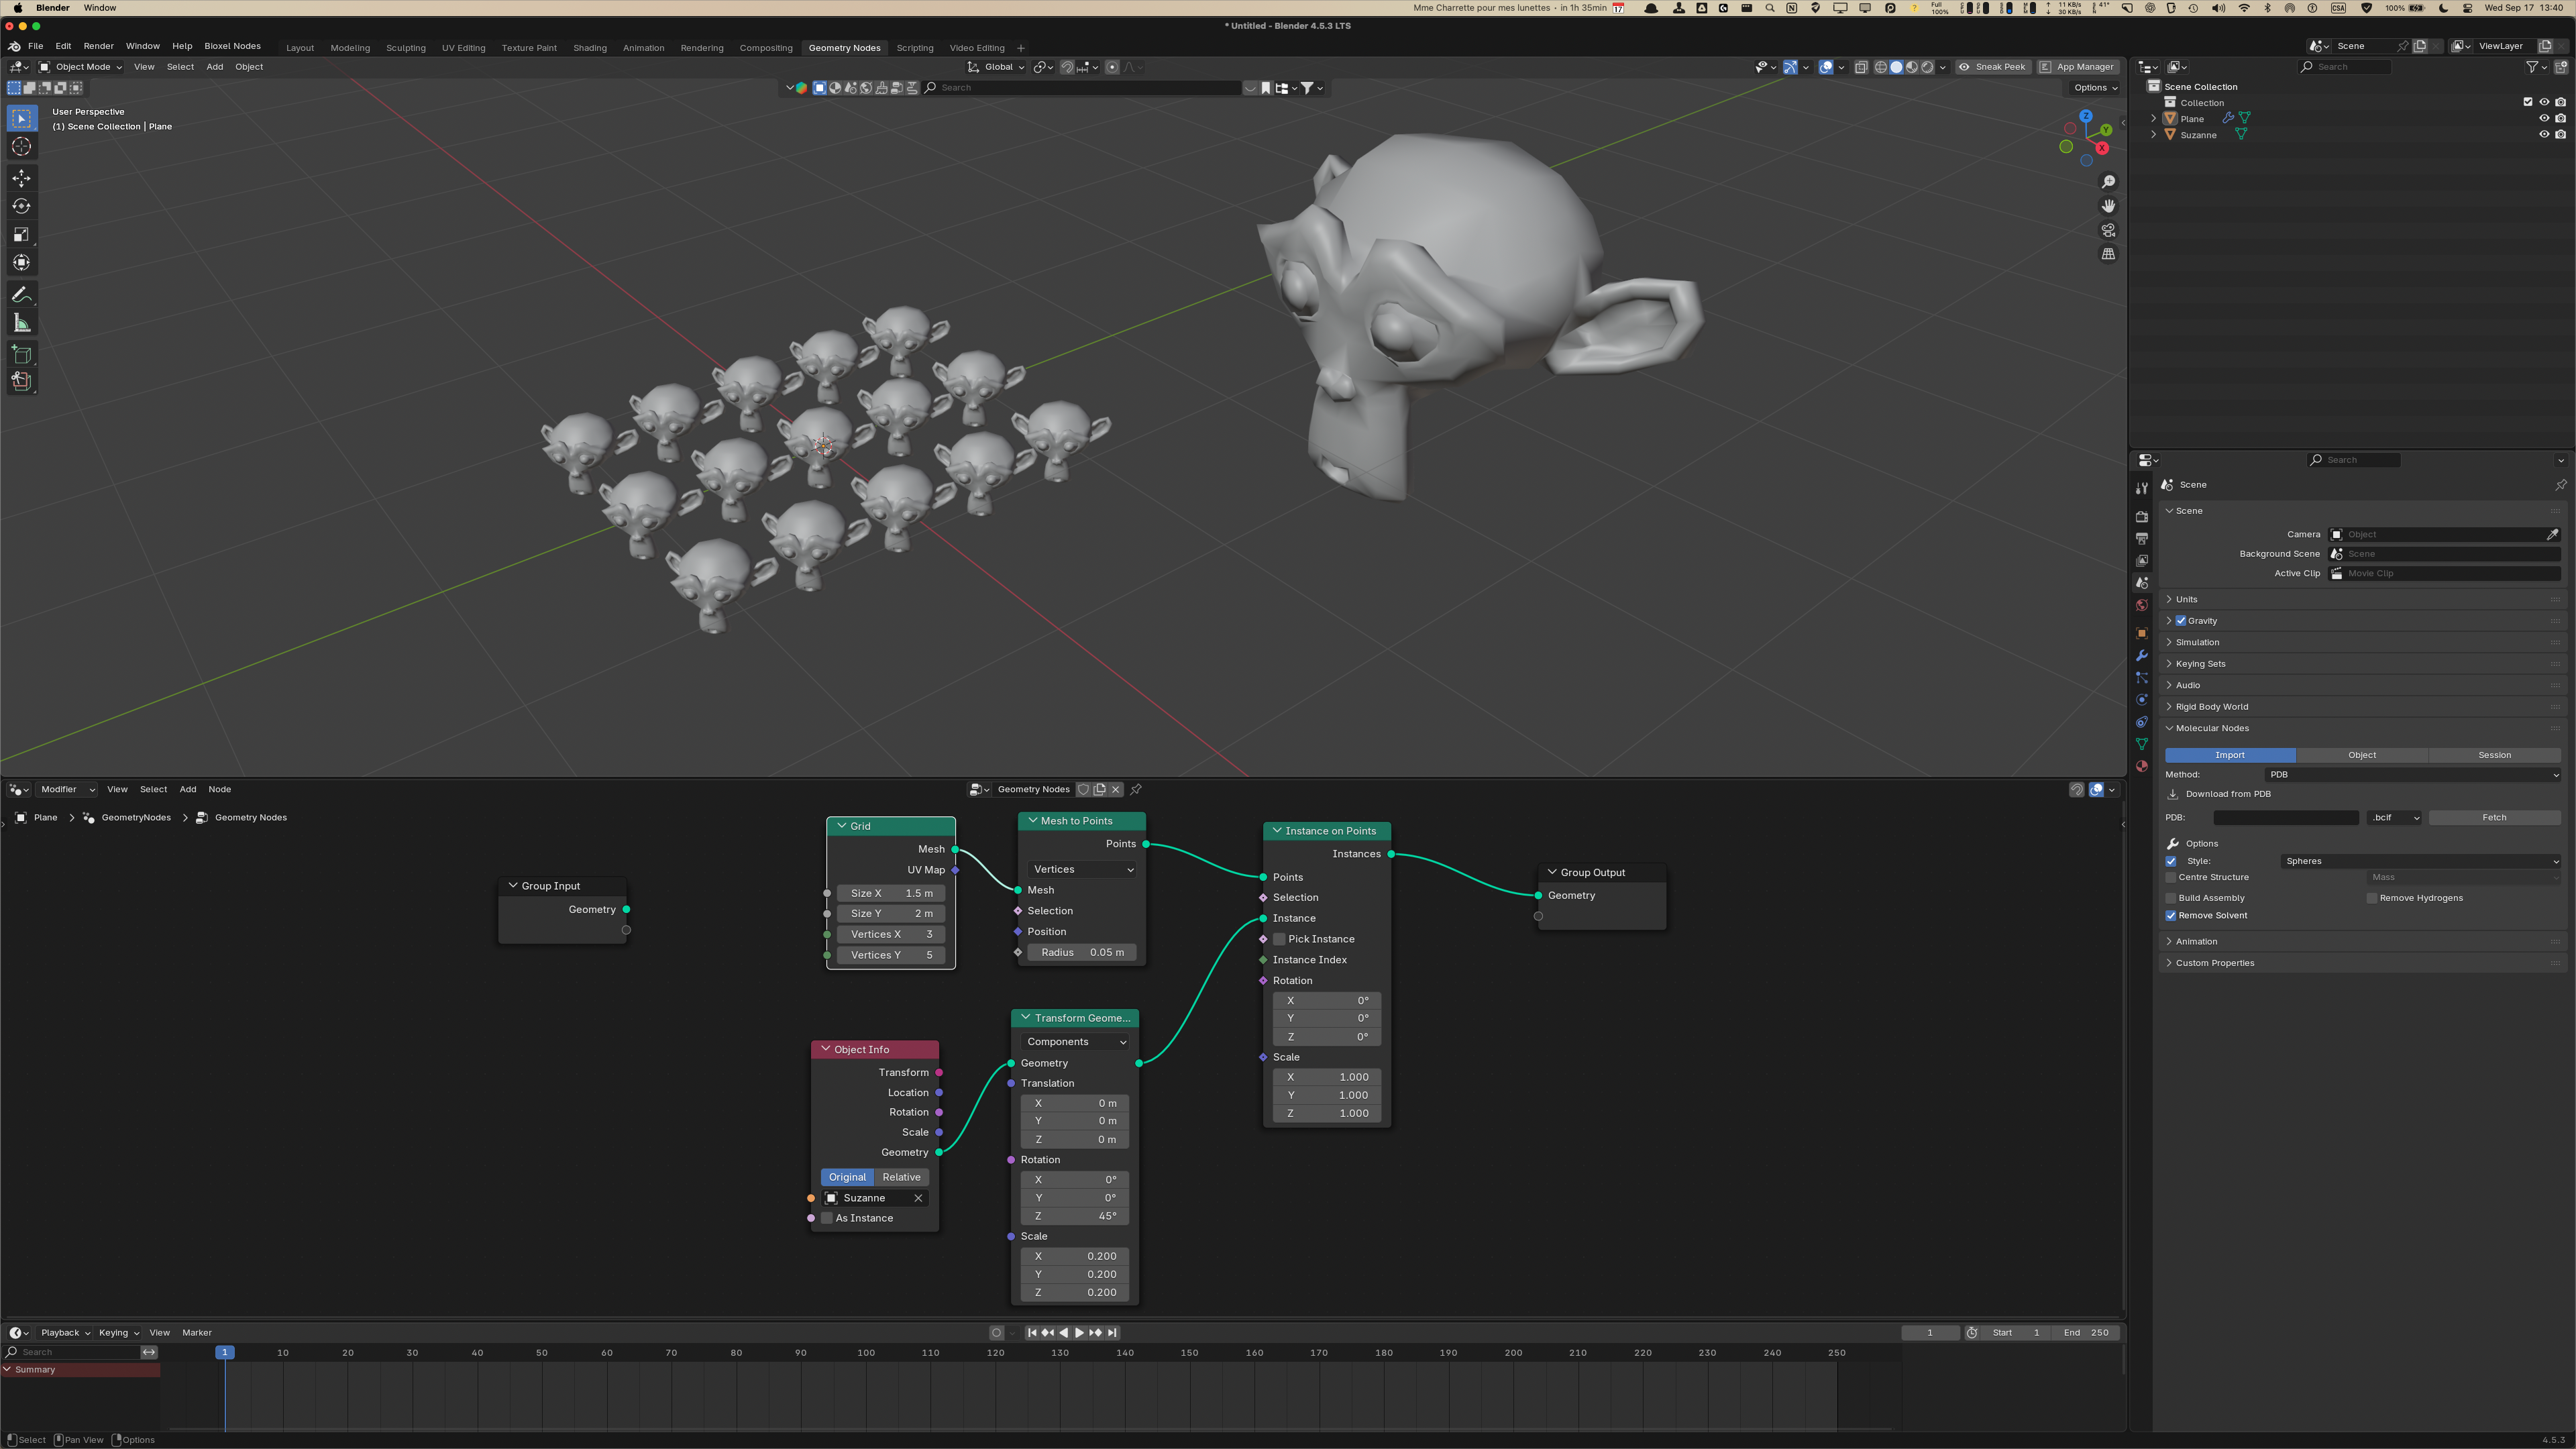Enable the Centre Structure checkbox

coord(2171,878)
